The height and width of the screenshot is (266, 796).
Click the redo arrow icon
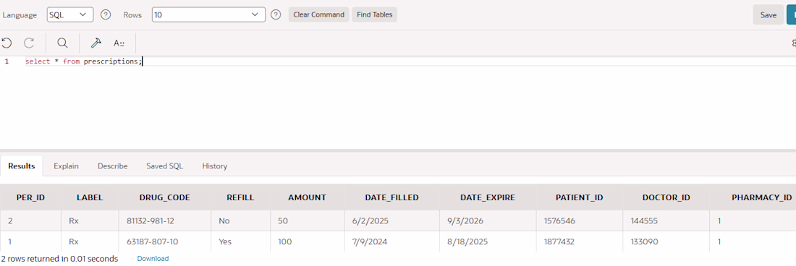pos(29,43)
